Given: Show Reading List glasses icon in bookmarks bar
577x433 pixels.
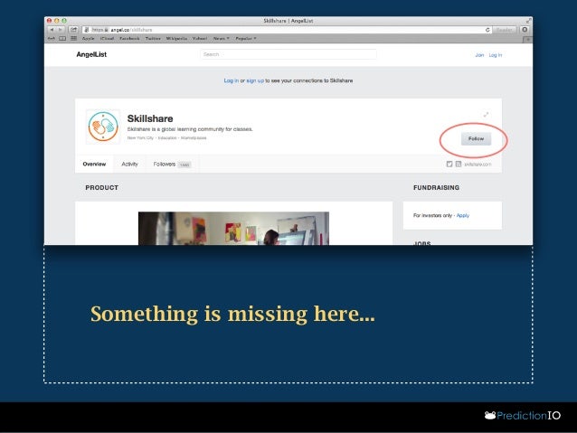Looking at the screenshot, I should click(x=52, y=38).
